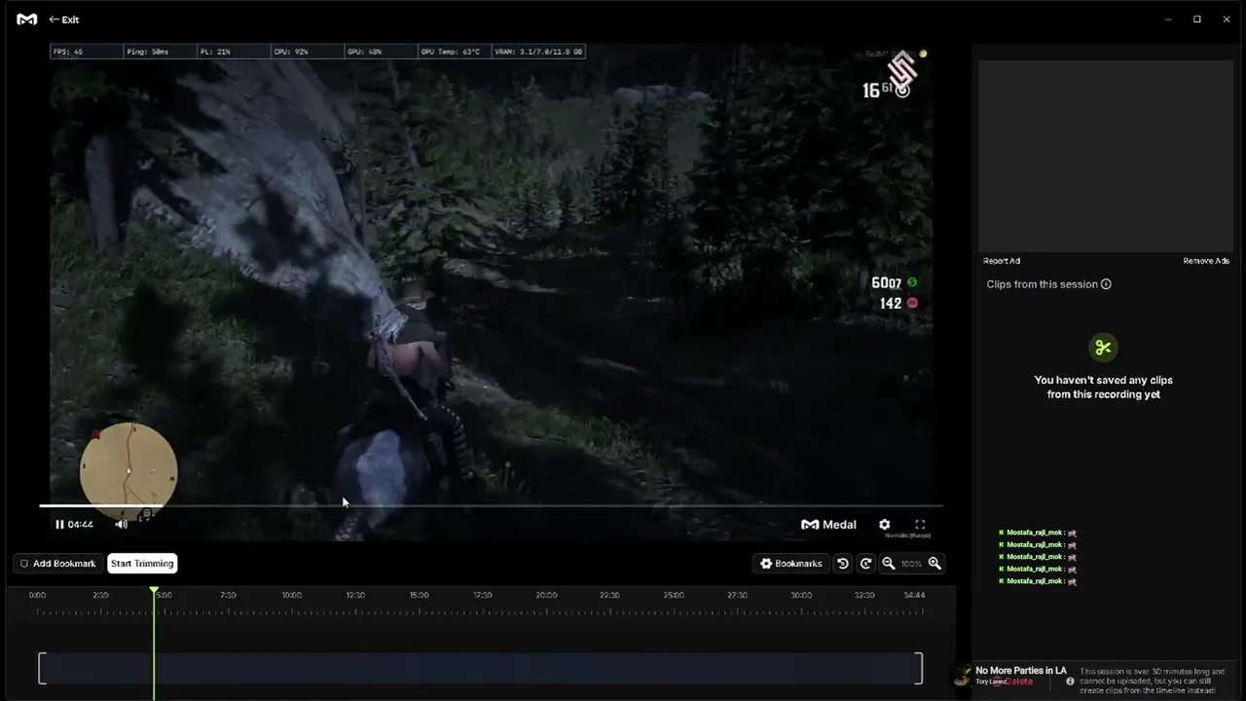Click the song album art thumbnail
The image size is (1246, 701).
pos(963,676)
